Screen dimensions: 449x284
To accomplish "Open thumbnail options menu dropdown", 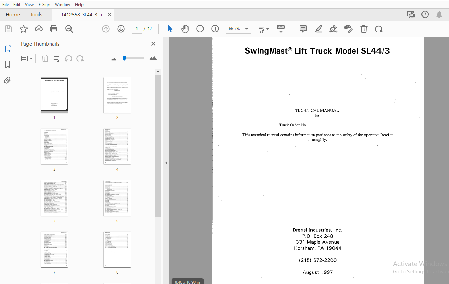I will click(x=26, y=58).
